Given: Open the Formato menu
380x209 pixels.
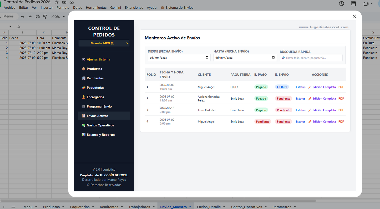Looking at the screenshot, I should click(x=63, y=8).
